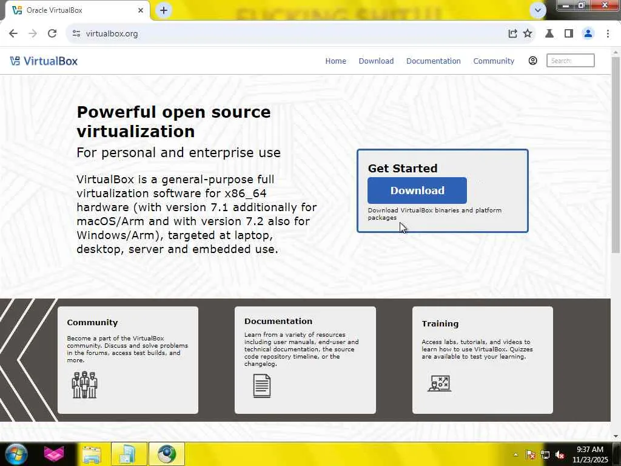Click 'Download VirtualBox binaries and platform packages' text
The image size is (621, 466).
point(434,214)
